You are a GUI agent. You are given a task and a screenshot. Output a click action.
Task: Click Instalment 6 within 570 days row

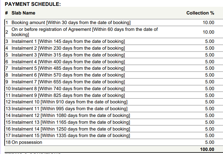click(68, 75)
